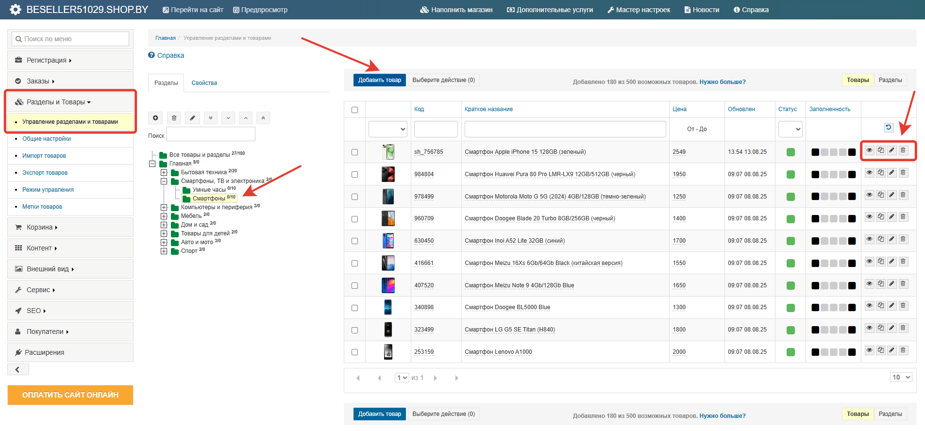Image resolution: width=925 pixels, height=431 pixels.
Task: Click the top Добавить товар button
Action: tap(379, 80)
